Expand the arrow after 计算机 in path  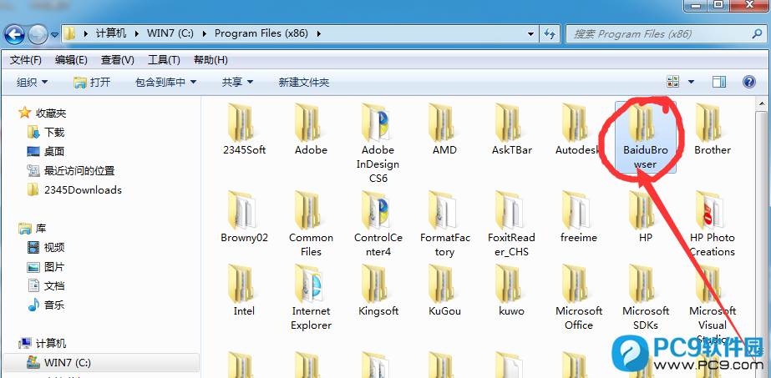point(137,34)
